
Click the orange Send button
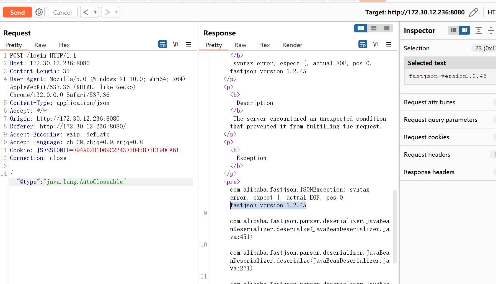pos(17,12)
